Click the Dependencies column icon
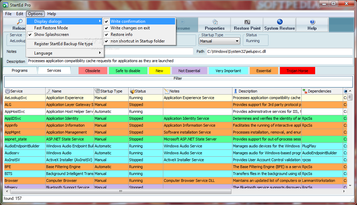 305,91
